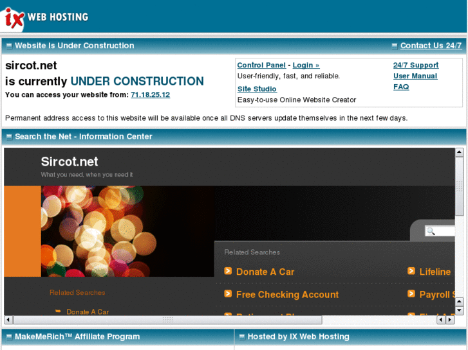Open the Free Checking Account link

pos(287,295)
